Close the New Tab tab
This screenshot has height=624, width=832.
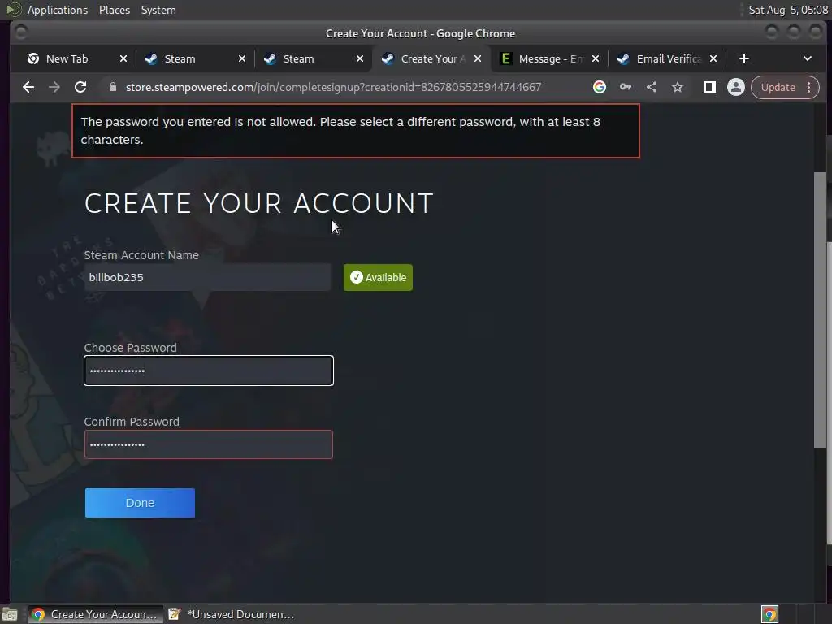(123, 58)
